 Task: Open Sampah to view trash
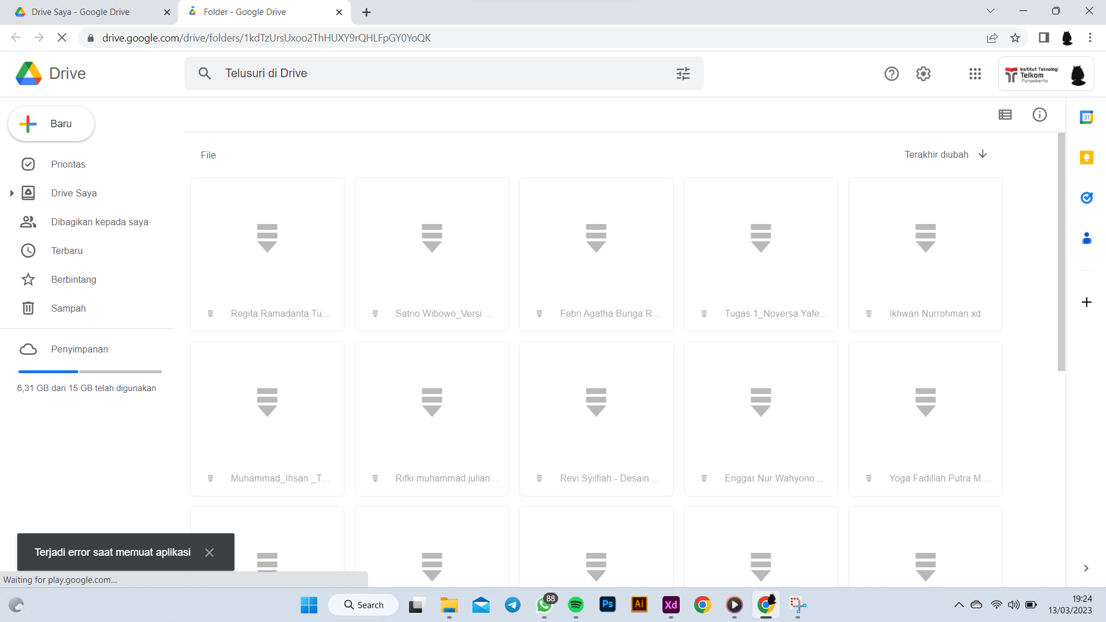(68, 308)
